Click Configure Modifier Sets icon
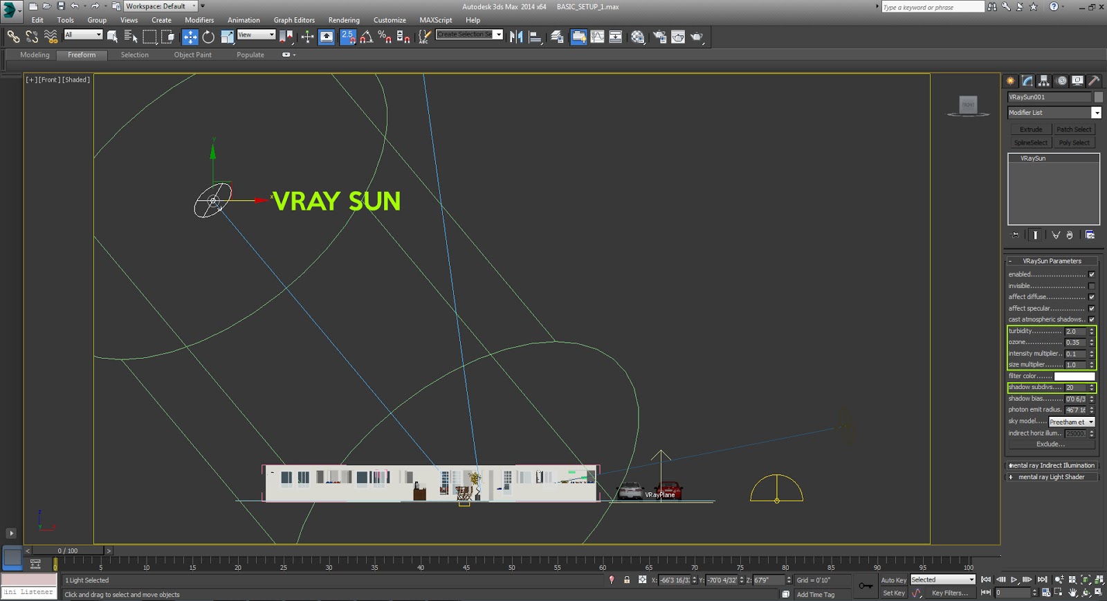Image resolution: width=1107 pixels, height=601 pixels. 1090,235
